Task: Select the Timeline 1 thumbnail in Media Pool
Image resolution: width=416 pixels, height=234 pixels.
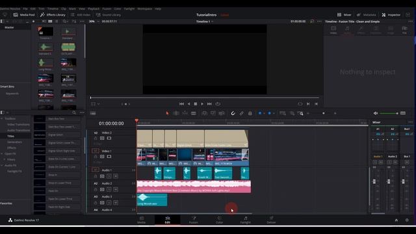Action: coord(45,32)
